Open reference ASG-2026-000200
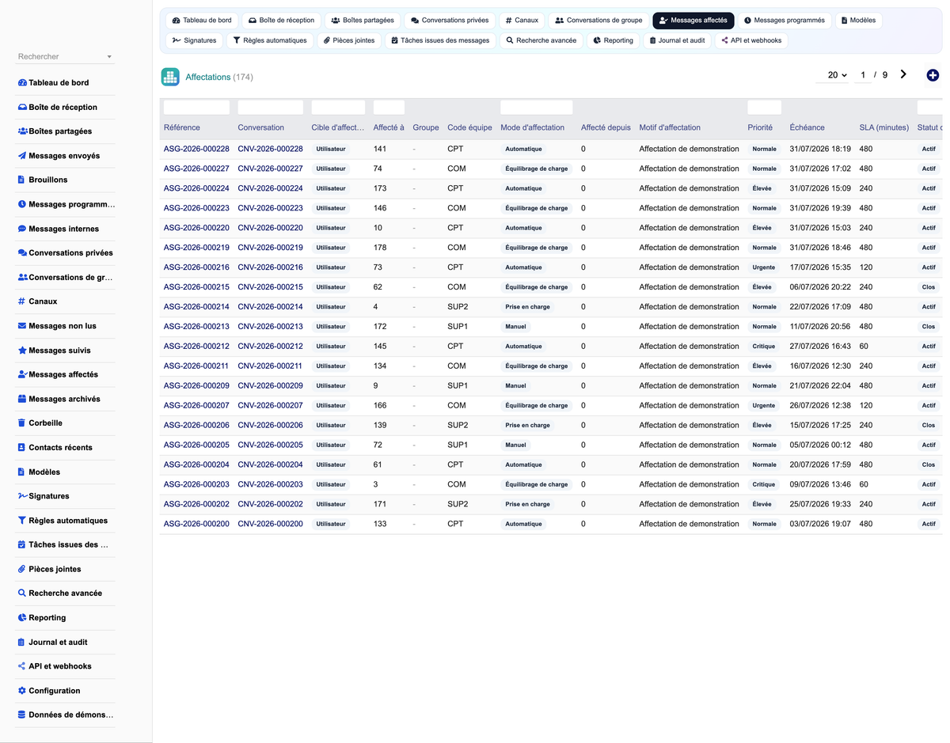This screenshot has width=950, height=743. pos(196,524)
